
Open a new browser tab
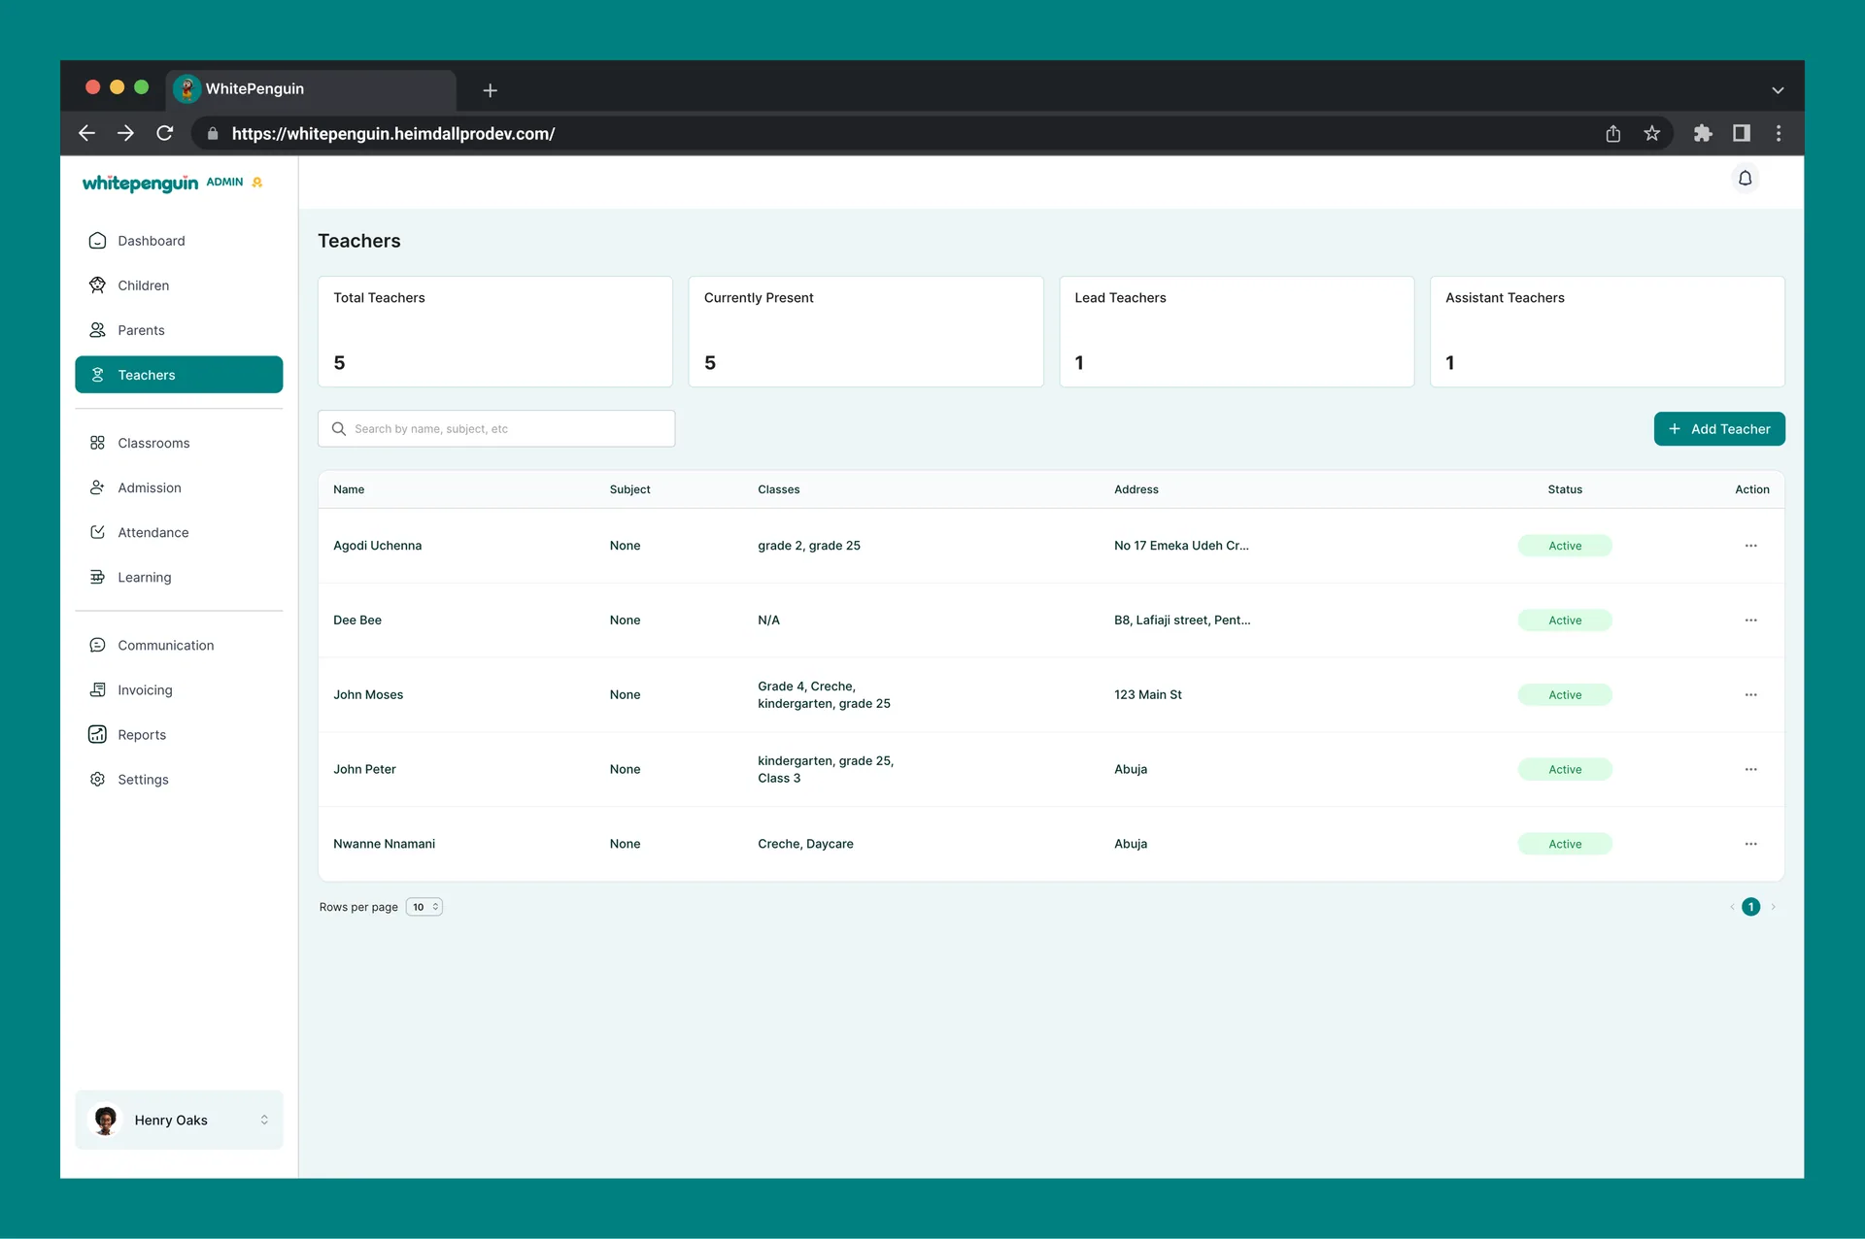[x=491, y=90]
